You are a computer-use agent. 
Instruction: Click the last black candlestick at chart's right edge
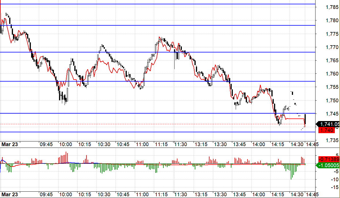tap(305, 119)
